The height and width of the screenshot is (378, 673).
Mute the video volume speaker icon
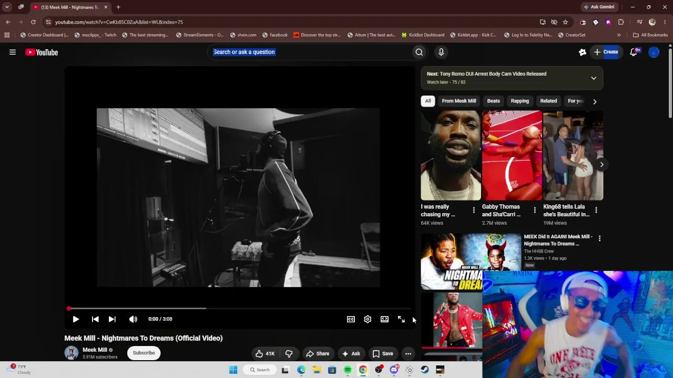coord(133,319)
